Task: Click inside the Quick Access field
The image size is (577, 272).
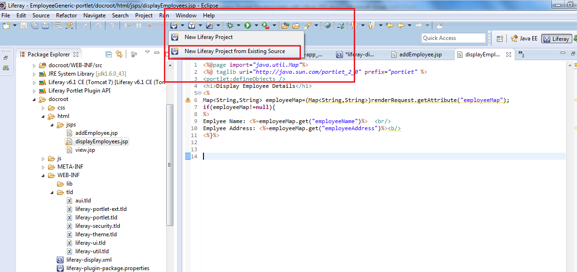Action: pyautogui.click(x=452, y=38)
